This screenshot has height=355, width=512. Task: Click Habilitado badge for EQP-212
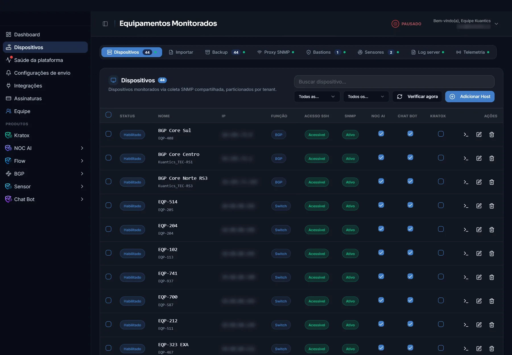point(132,325)
